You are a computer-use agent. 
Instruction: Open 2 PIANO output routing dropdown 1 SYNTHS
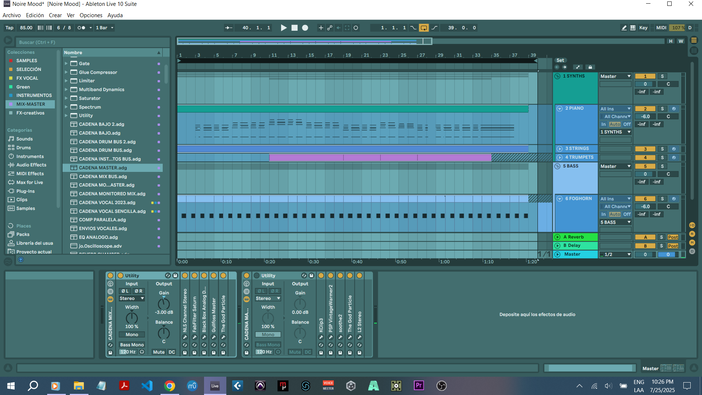click(615, 132)
